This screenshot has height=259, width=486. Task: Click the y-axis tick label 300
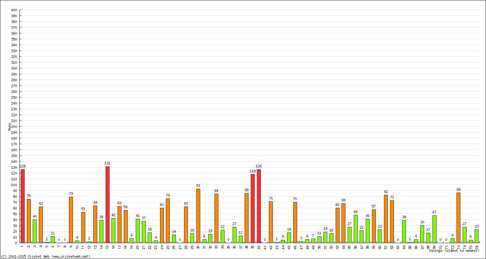tap(14, 68)
